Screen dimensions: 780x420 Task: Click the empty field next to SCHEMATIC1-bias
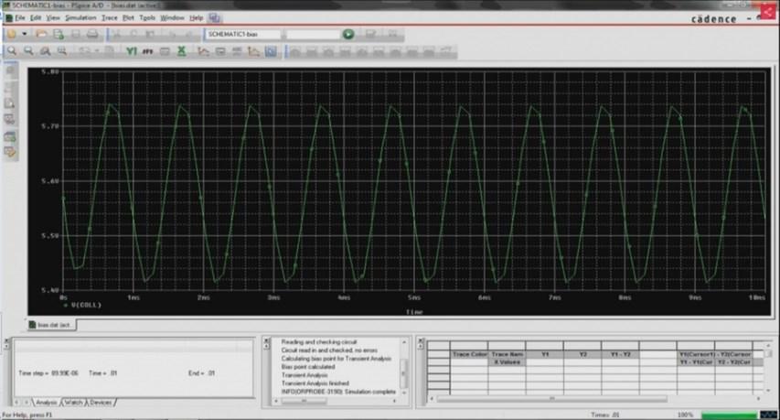(x=314, y=34)
